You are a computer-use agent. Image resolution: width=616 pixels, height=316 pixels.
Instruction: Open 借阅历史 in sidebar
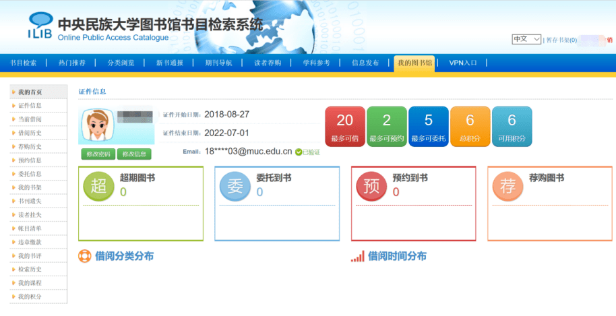click(30, 133)
